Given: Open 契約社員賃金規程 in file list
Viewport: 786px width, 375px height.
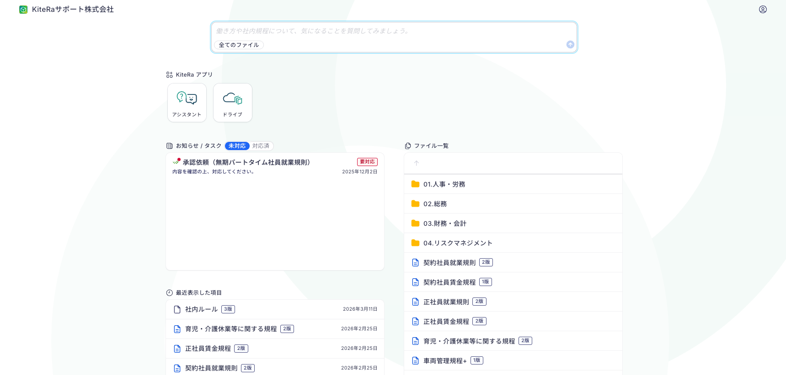Looking at the screenshot, I should [x=449, y=282].
